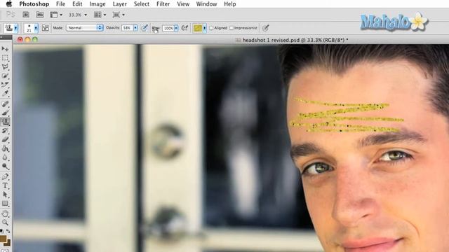Select the Eyedropper tool
Screen dimensions: 449x252
coord(5,93)
